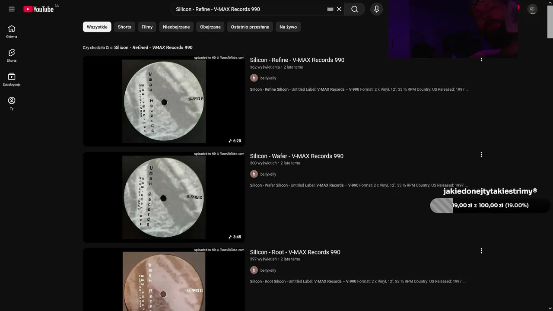Click the Silicon - Wafer video thumbnail

tap(164, 197)
